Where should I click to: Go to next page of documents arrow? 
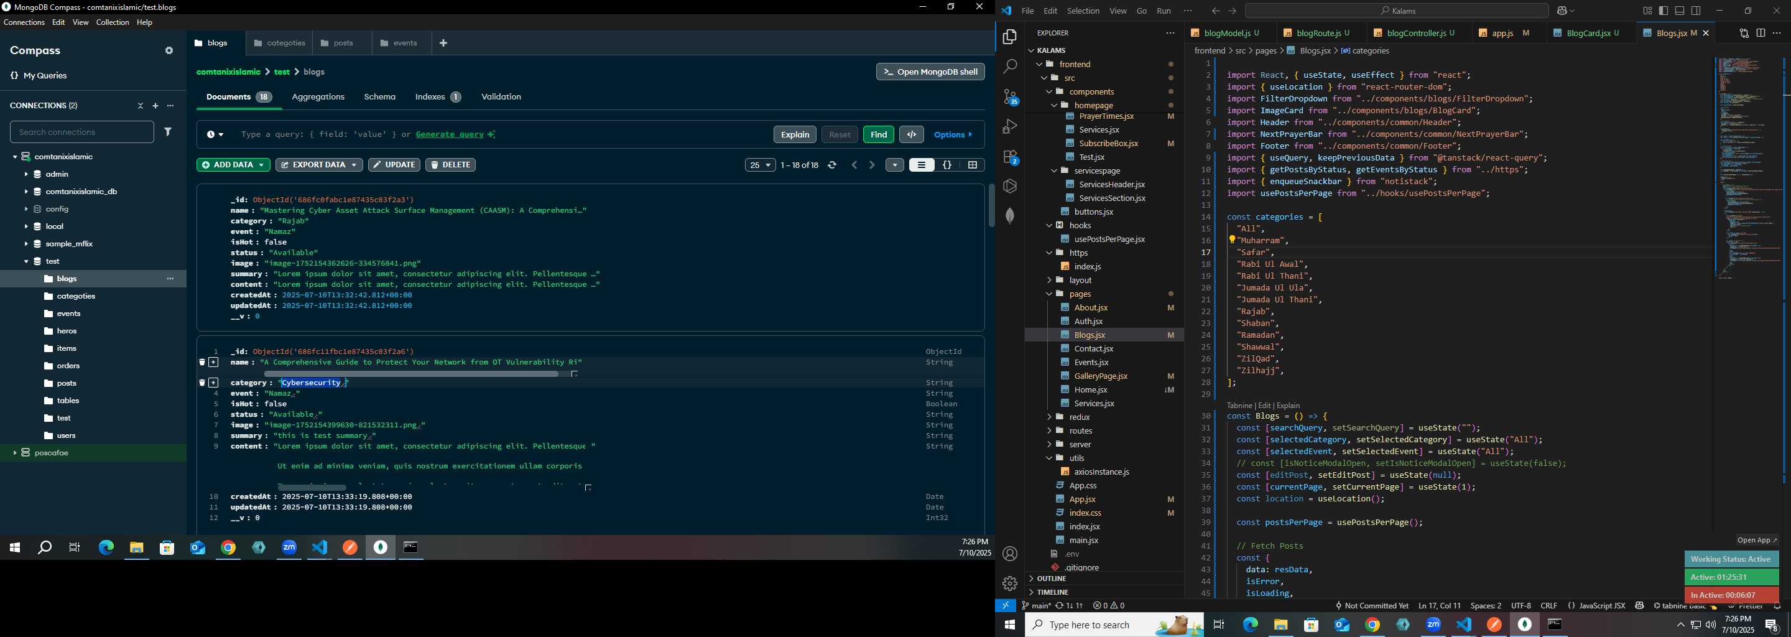tap(872, 165)
